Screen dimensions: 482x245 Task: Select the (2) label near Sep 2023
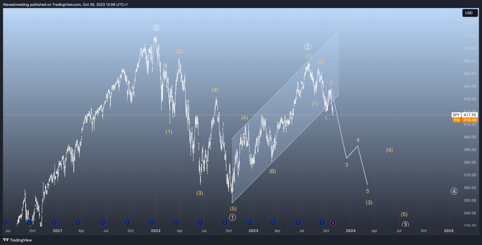tap(320, 62)
